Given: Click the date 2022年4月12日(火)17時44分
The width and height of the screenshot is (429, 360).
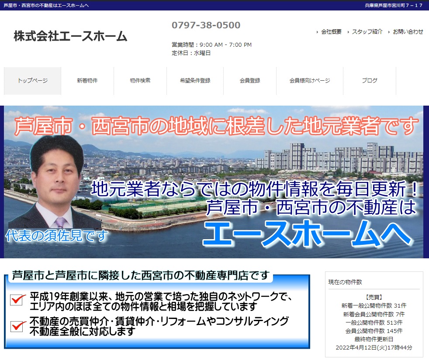Looking at the screenshot, I should coord(374,348).
